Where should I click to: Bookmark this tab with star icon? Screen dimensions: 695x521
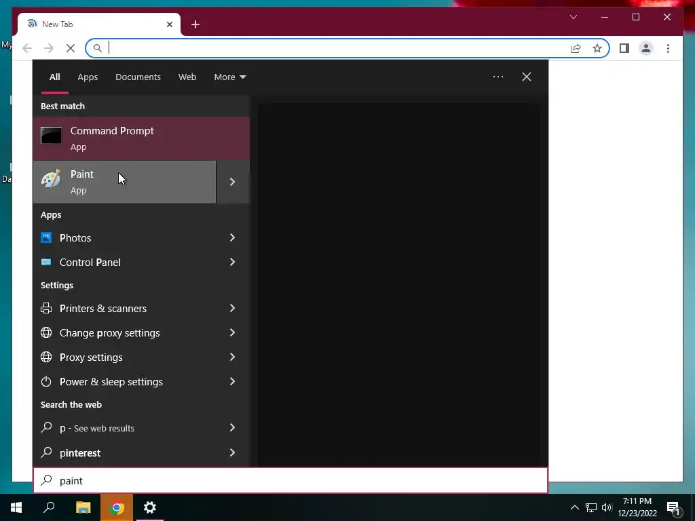coord(597,48)
